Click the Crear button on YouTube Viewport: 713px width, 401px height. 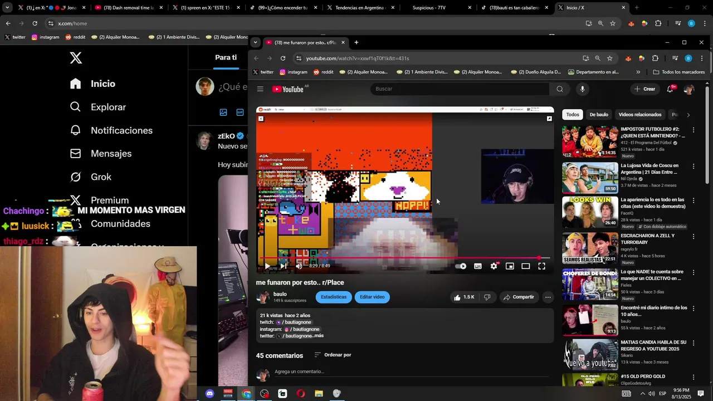(x=644, y=89)
